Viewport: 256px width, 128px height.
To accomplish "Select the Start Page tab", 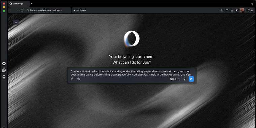I will click(x=19, y=4).
